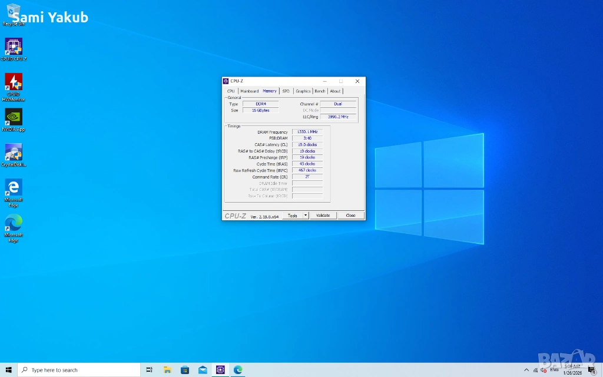Switch to the SPD tab

point(286,91)
